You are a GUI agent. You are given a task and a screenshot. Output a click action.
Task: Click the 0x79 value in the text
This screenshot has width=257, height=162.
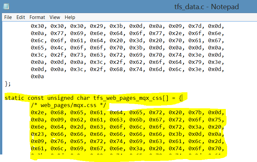[195, 62]
